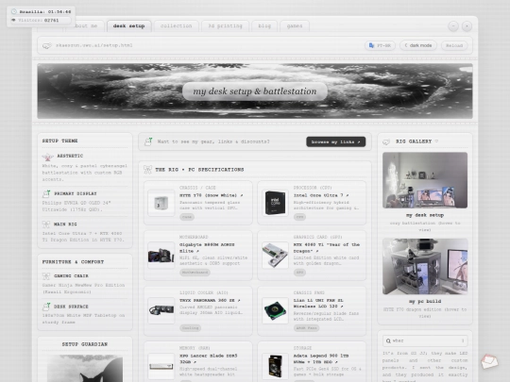
Task: Click the MAIN RIG bow icon
Action: pos(46,224)
